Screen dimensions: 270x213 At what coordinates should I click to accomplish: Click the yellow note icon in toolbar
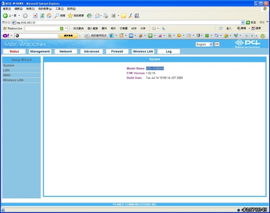coord(124,16)
